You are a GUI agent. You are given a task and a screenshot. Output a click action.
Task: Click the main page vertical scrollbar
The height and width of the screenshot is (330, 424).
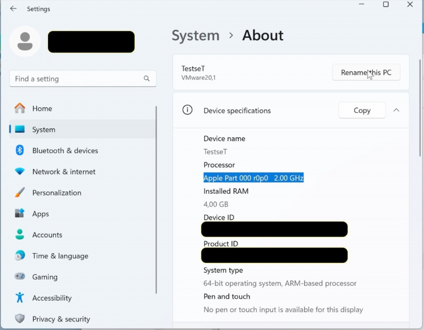(x=420, y=107)
